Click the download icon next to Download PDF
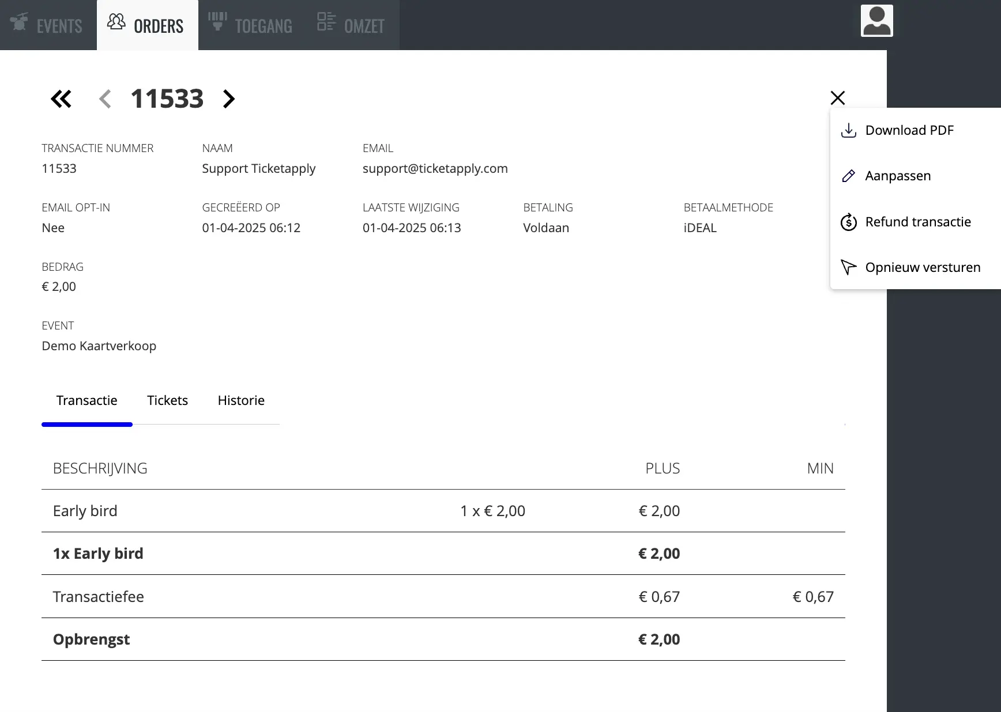 pos(848,130)
